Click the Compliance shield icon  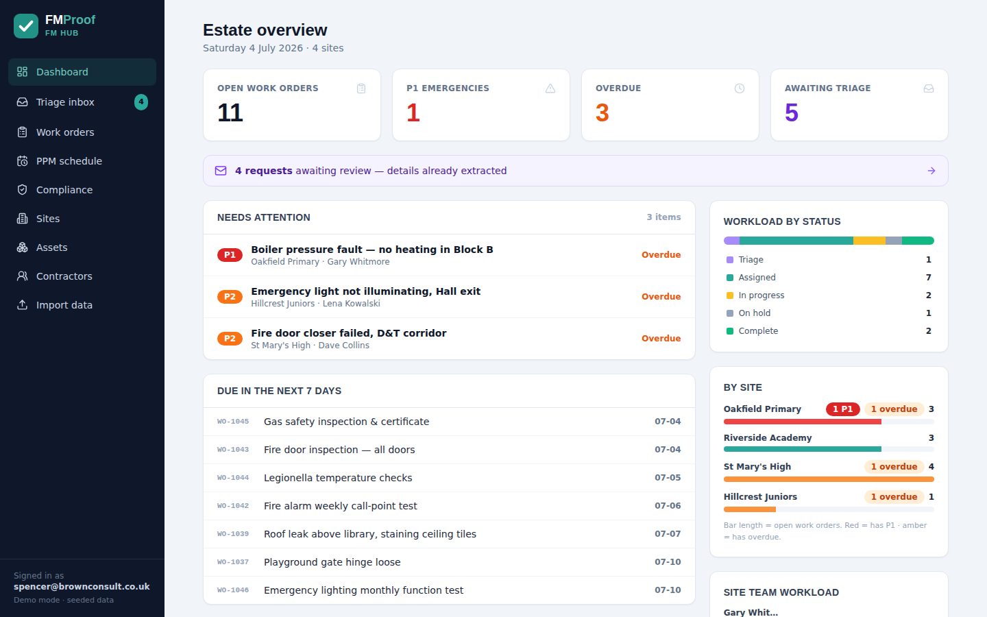(x=23, y=190)
